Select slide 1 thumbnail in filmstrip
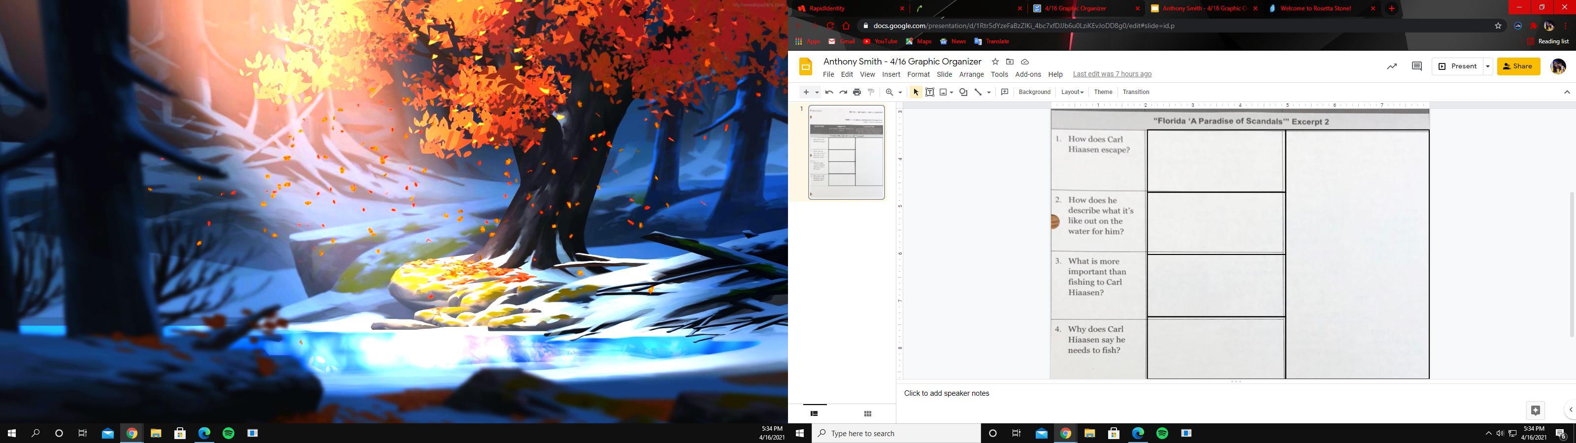This screenshot has height=443, width=1576. [847, 153]
